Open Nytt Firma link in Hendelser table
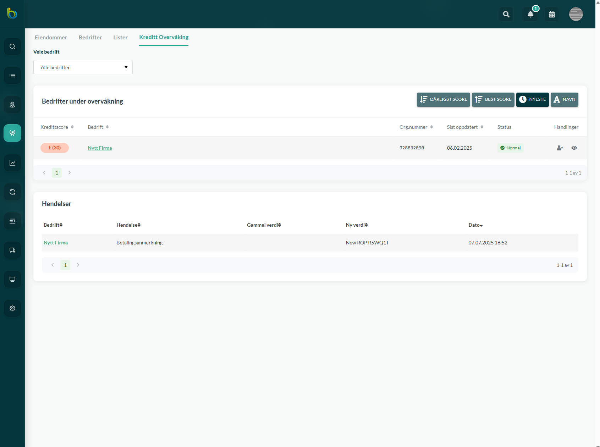Screen dimensions: 600x447 tap(56, 243)
